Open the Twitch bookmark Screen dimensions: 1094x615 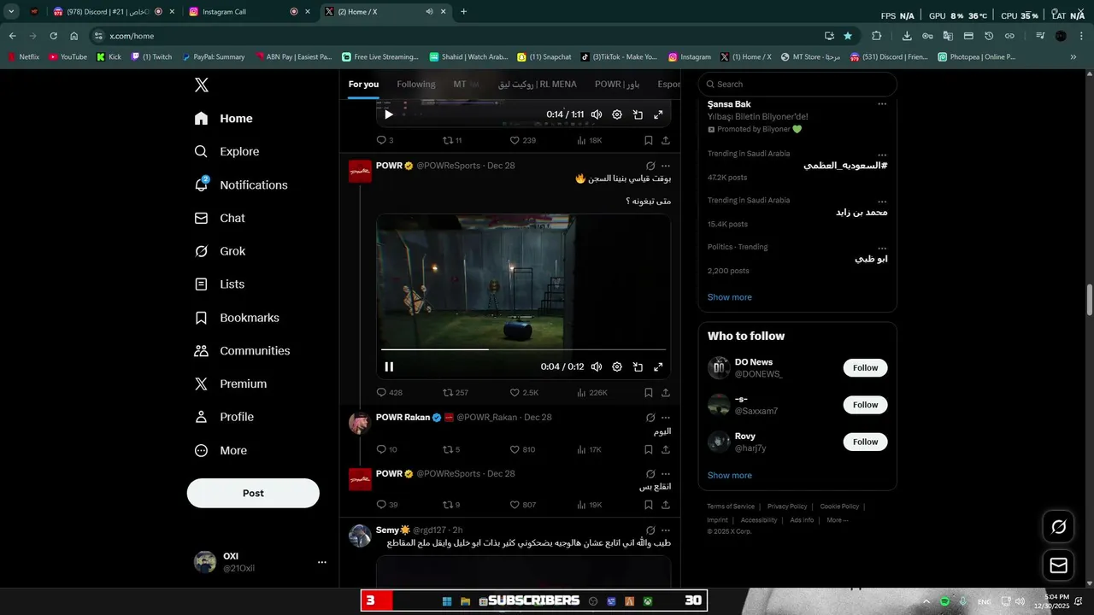[151, 57]
